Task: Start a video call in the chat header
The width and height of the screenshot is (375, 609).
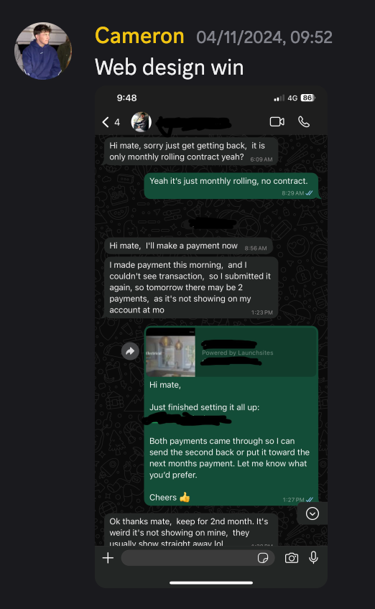Action: tap(277, 122)
